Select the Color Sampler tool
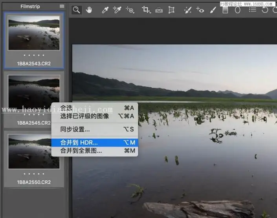The height and width of the screenshot is (218, 277). point(117,10)
